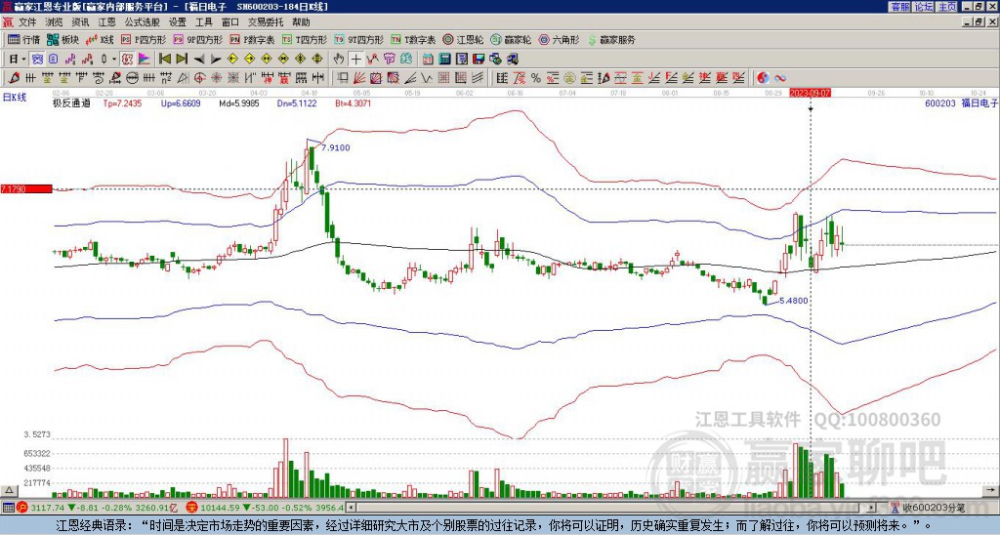1000x535 pixels.
Task: Select the red pen drawing tool
Action: [13, 78]
